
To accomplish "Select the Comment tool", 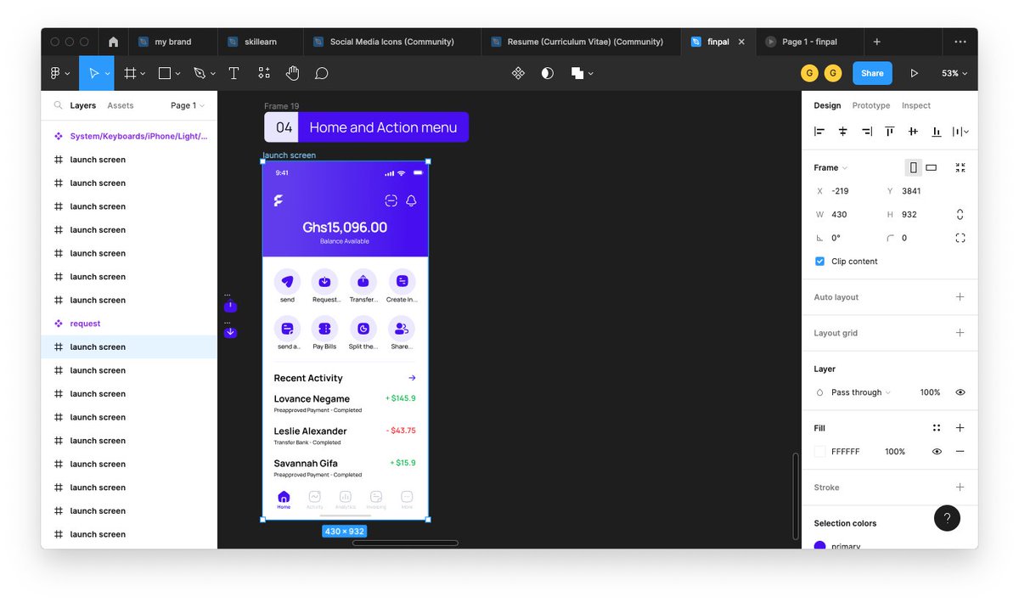I will (x=321, y=73).
